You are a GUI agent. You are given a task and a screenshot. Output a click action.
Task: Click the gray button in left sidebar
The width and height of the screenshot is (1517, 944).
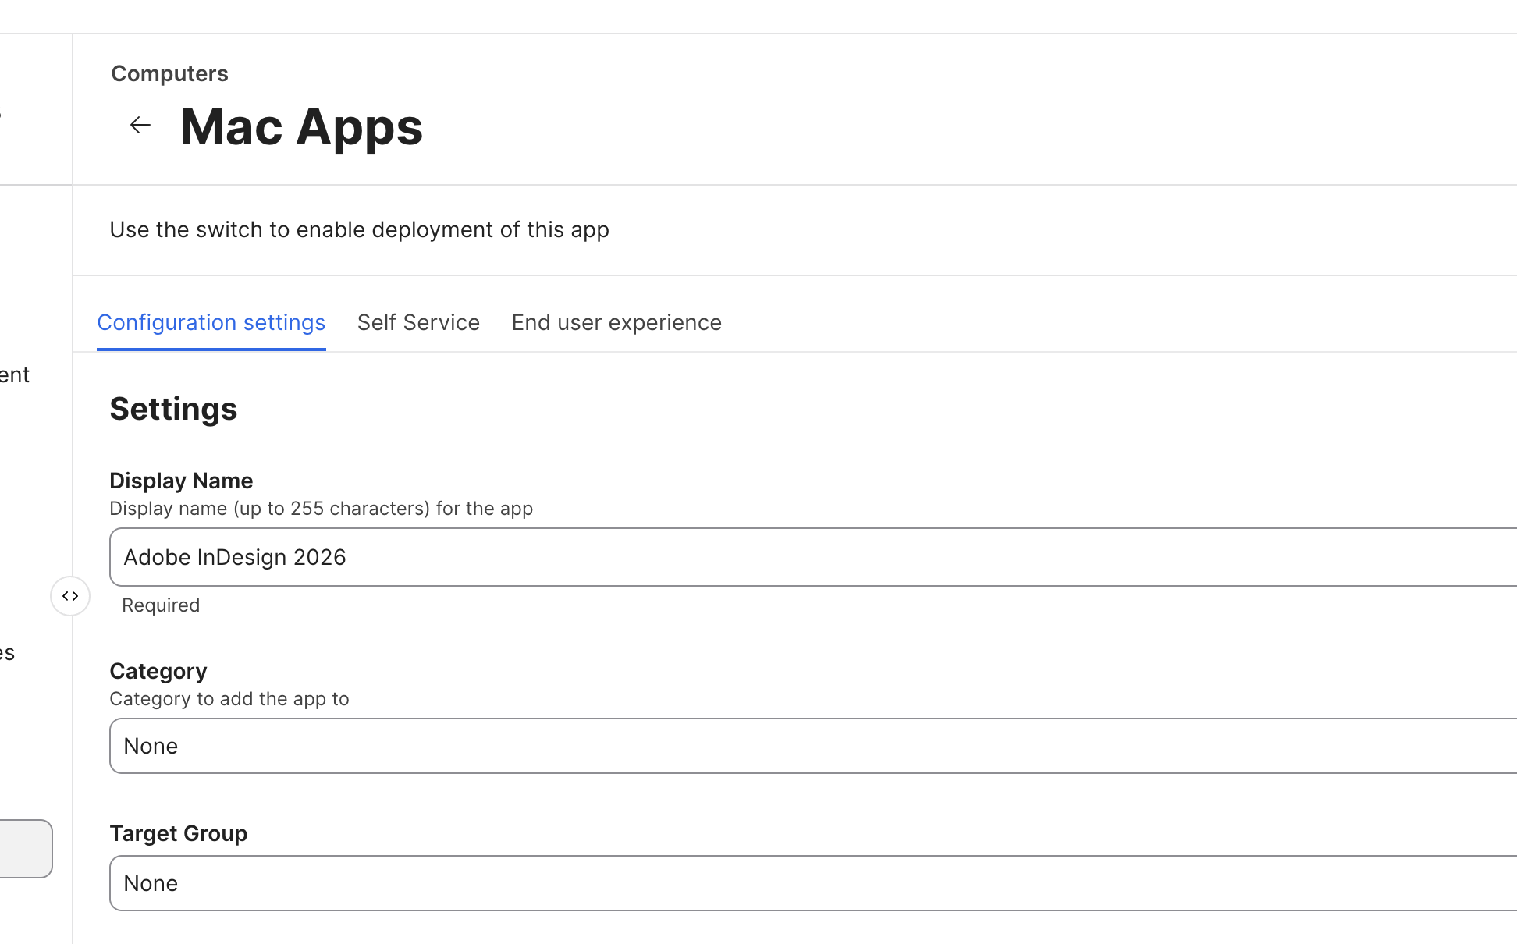click(26, 849)
